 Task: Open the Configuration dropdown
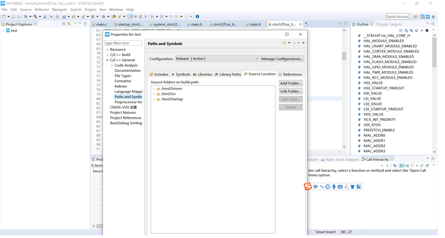[217, 59]
